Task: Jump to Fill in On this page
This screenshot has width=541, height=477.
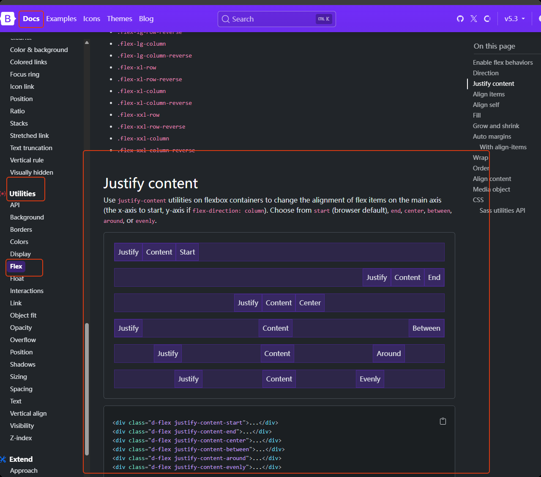Action: 477,115
